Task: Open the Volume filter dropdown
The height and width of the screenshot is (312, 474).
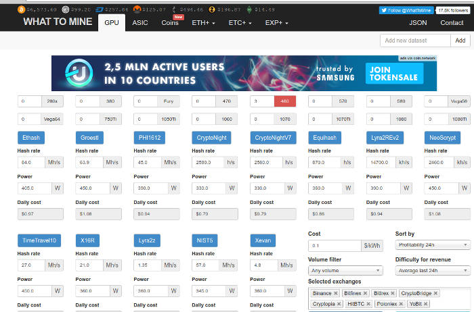Action: click(x=345, y=271)
